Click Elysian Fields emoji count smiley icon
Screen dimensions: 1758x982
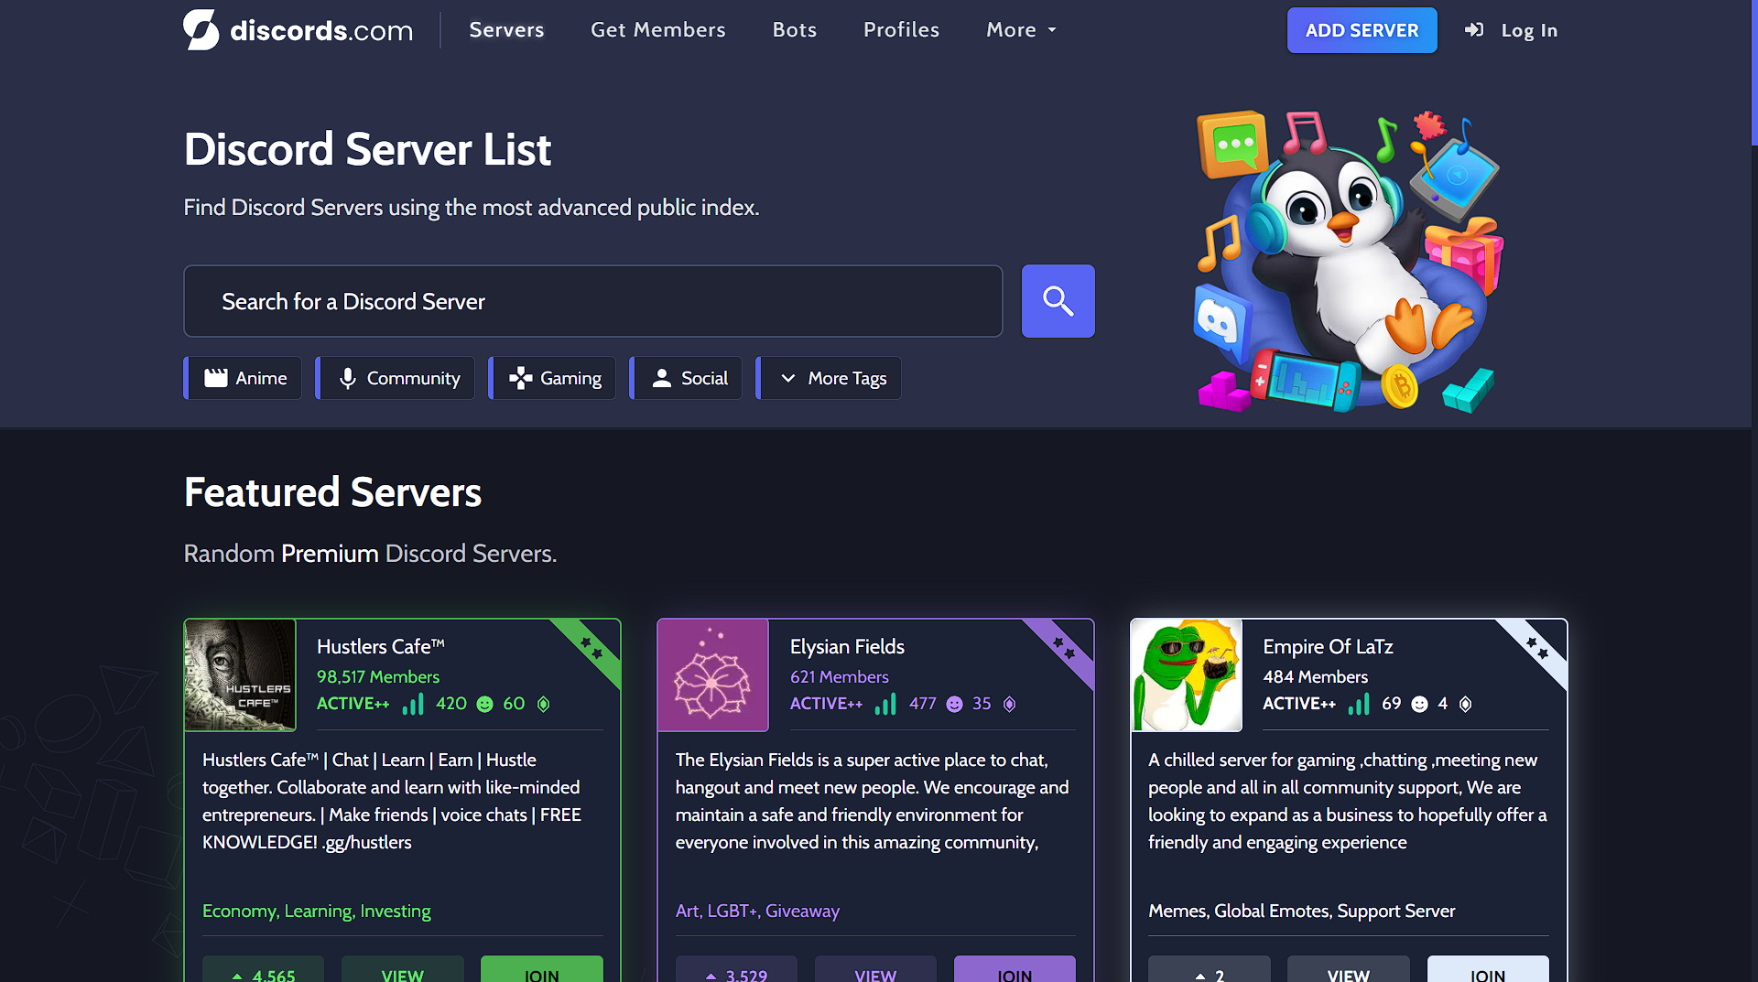[x=954, y=704]
